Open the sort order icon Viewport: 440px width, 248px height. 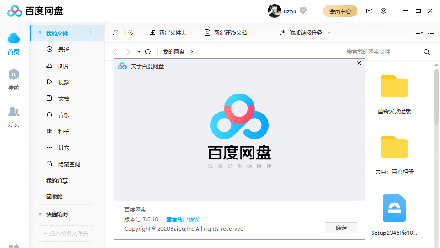419,31
